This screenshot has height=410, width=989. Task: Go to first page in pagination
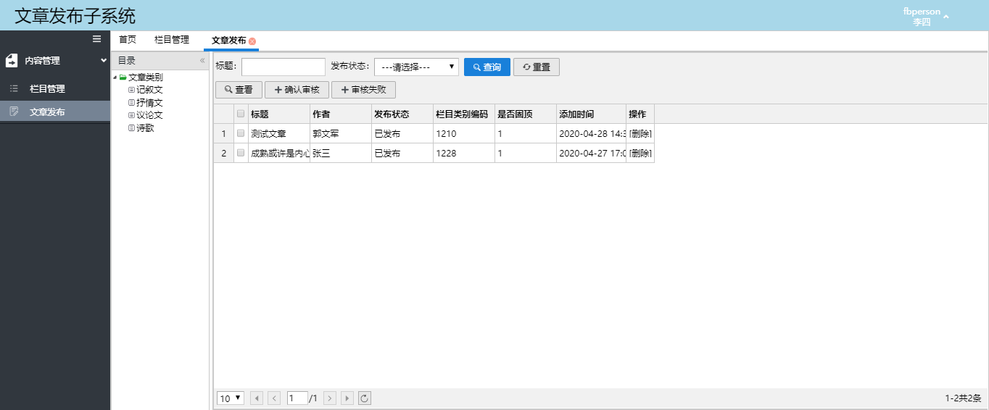pos(257,398)
